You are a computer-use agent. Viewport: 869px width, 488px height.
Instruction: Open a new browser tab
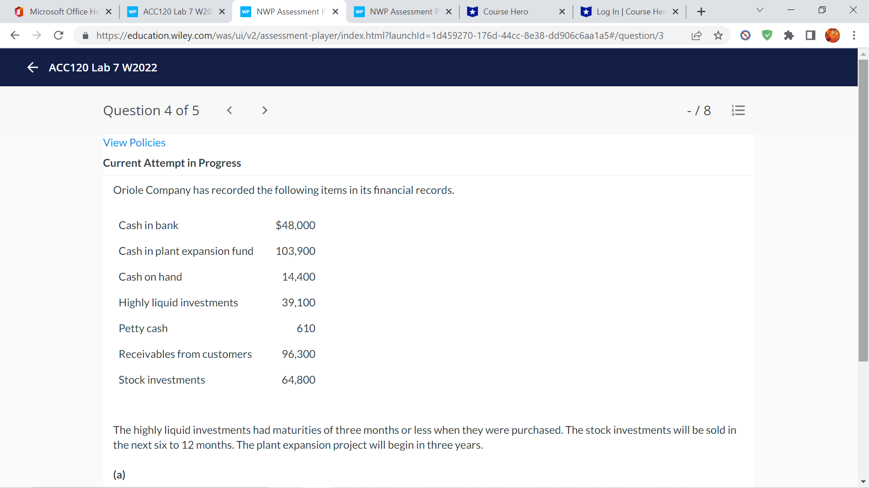coord(701,11)
